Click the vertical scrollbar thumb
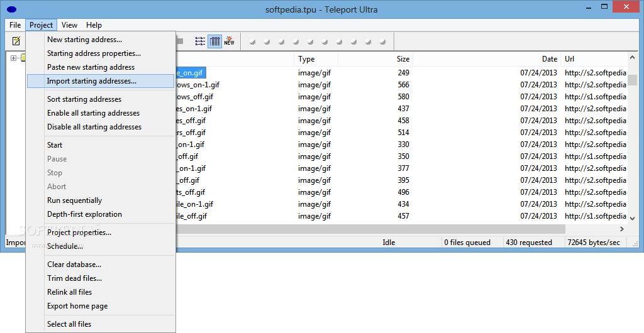 point(632,80)
